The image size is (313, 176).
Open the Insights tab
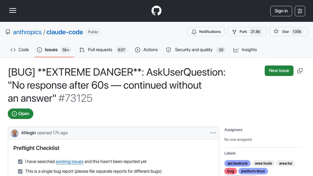click(245, 50)
